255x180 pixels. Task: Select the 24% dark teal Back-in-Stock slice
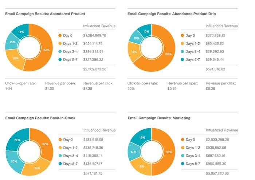[x=17, y=140]
